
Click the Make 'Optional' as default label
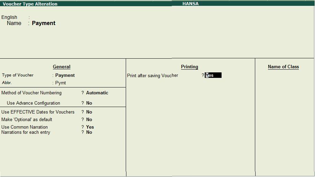pos(27,120)
